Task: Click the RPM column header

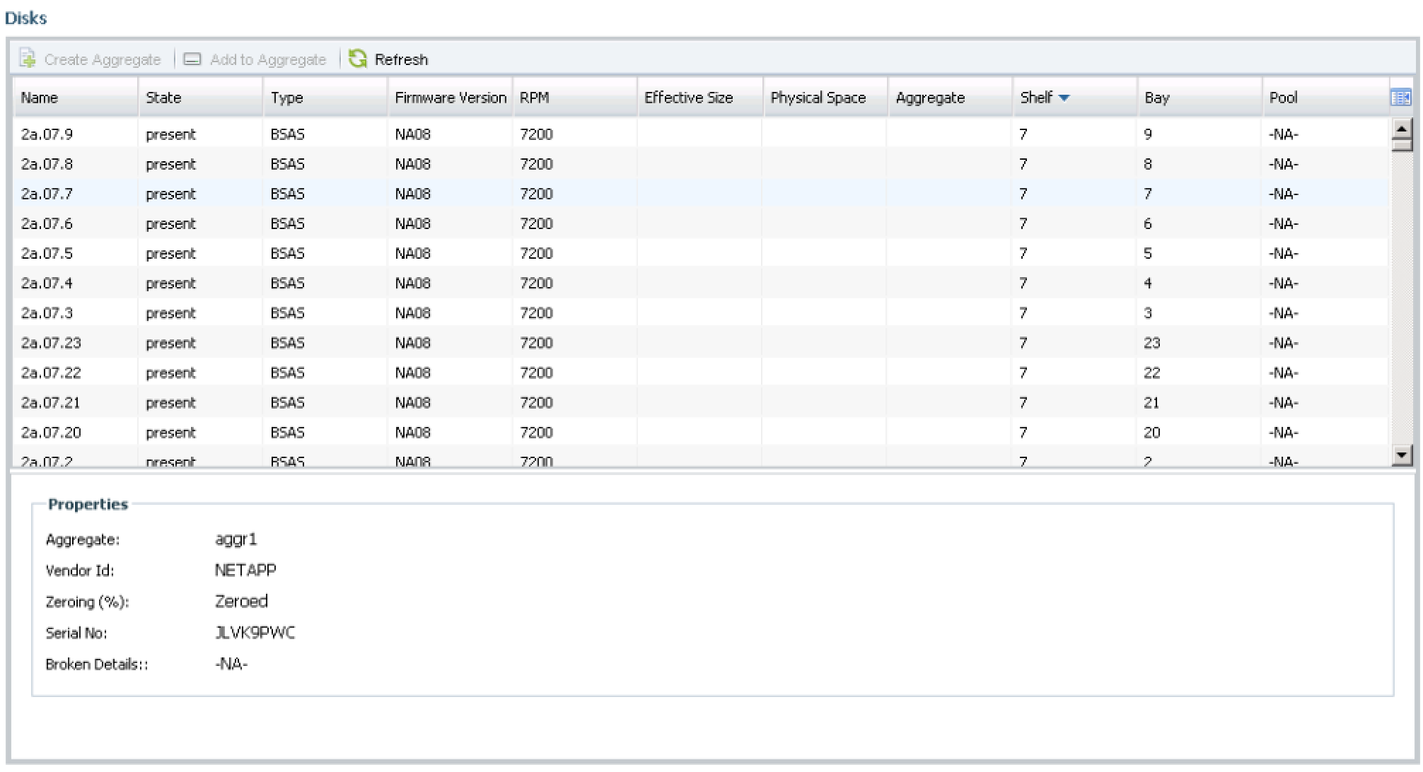Action: [x=534, y=98]
